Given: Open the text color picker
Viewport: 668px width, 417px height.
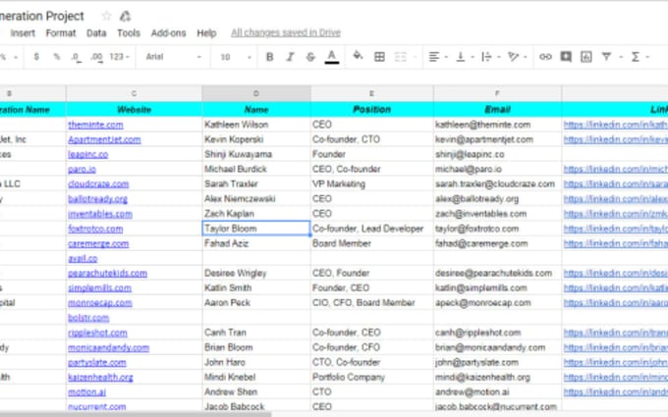Looking at the screenshot, I should (x=332, y=57).
